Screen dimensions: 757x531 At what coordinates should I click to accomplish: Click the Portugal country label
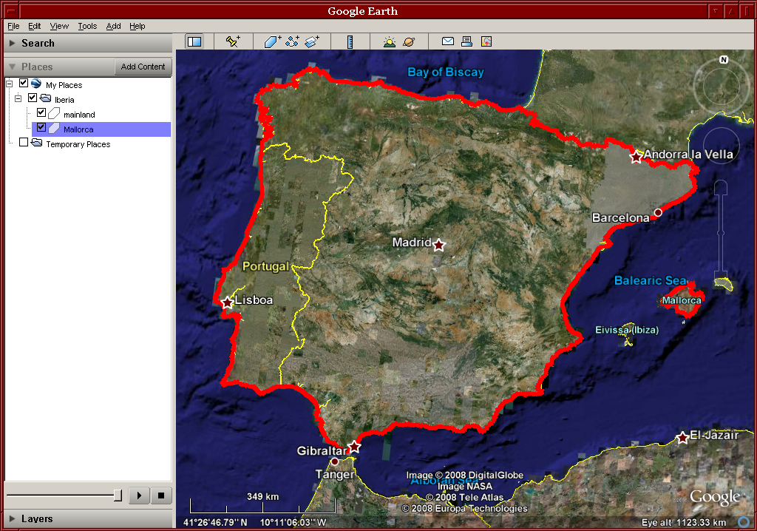click(265, 266)
